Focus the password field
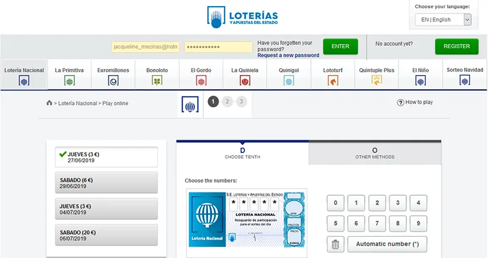 tap(218, 47)
